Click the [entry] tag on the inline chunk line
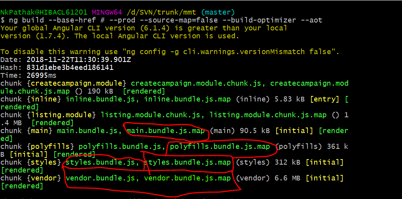402x199 pixels. tap(324, 99)
